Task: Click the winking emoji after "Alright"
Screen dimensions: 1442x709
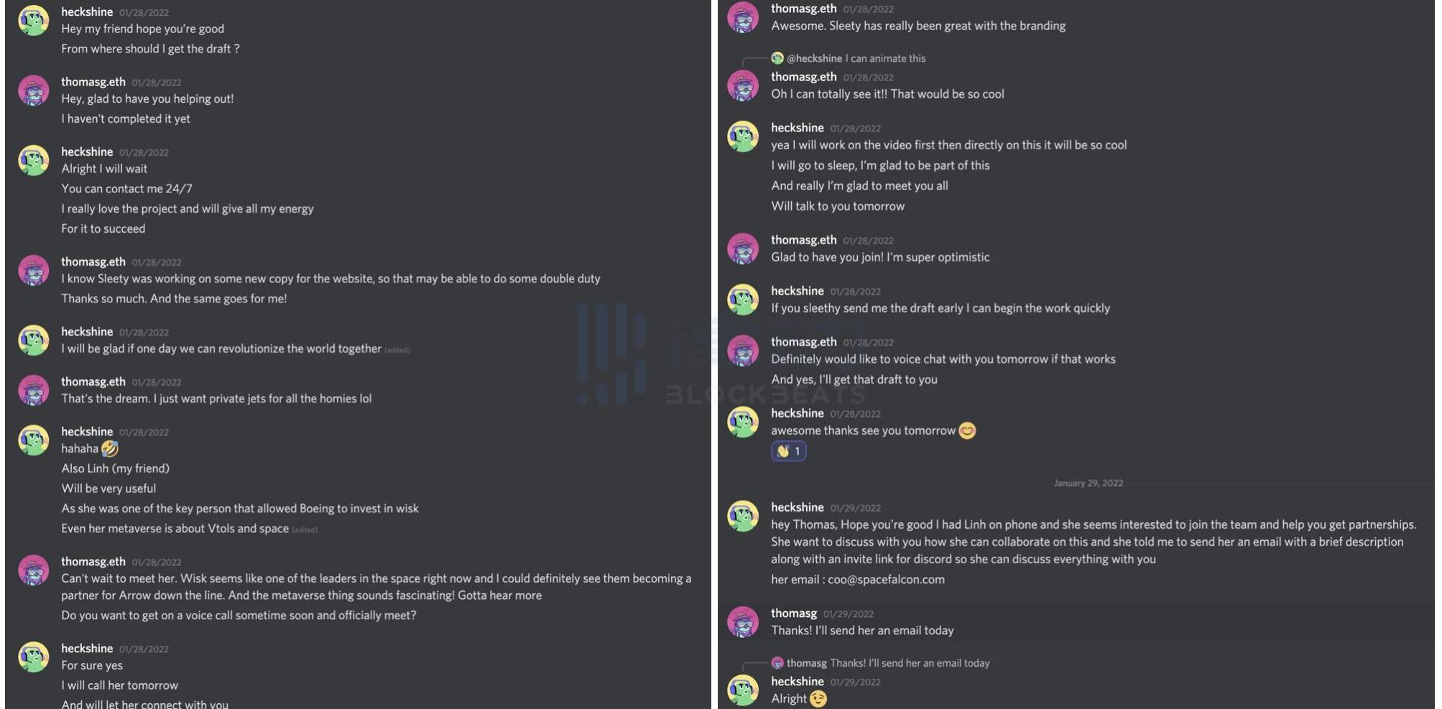Action: click(818, 699)
